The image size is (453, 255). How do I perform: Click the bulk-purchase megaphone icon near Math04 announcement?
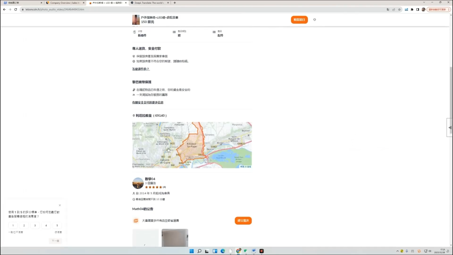(x=136, y=220)
